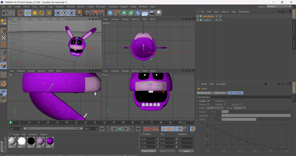
Task: Open the File menu
Action: click(3, 7)
